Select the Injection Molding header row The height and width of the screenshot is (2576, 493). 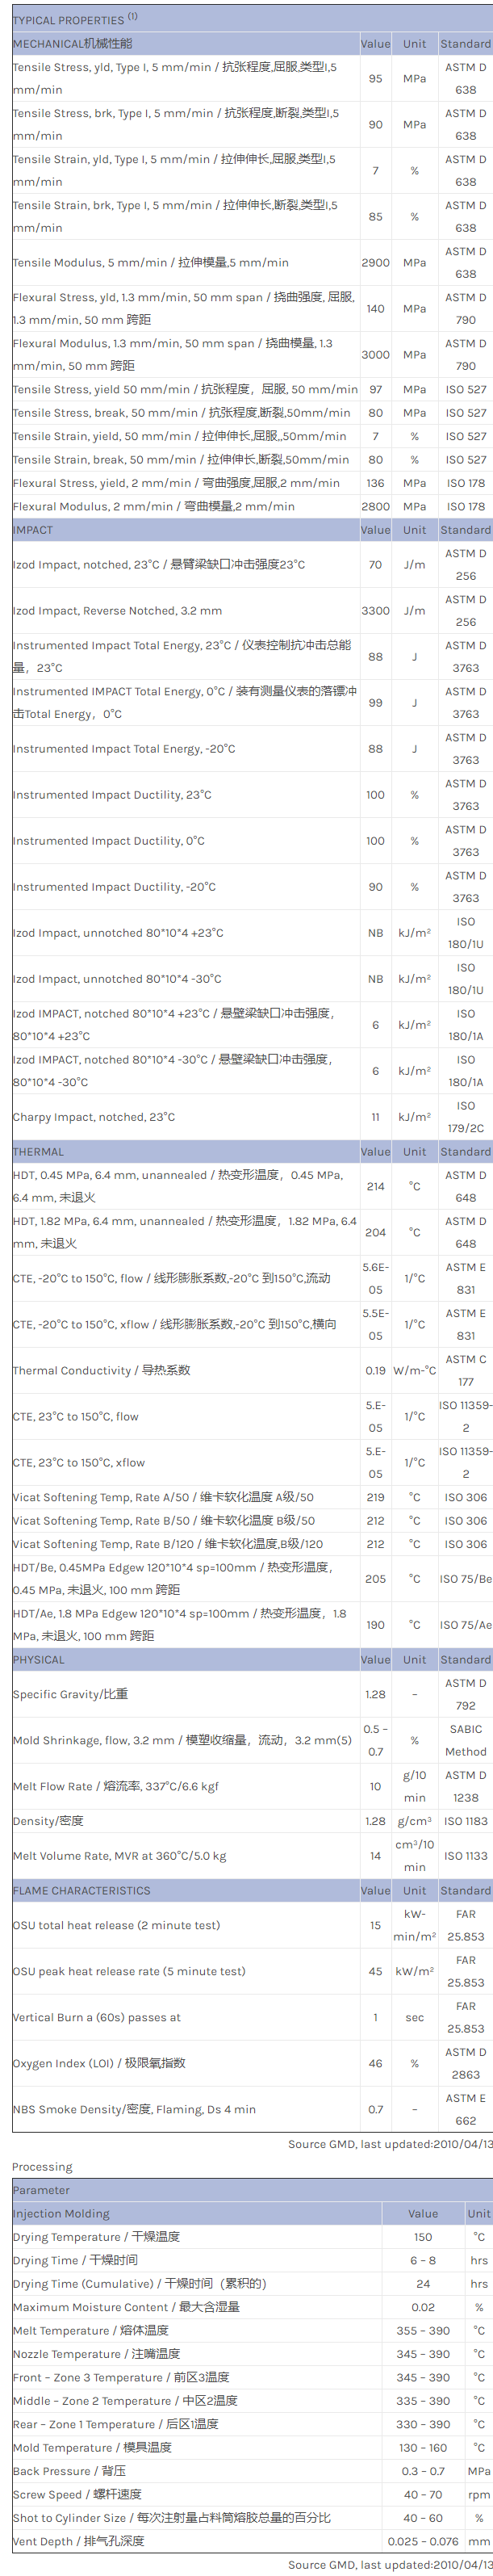point(61,2214)
